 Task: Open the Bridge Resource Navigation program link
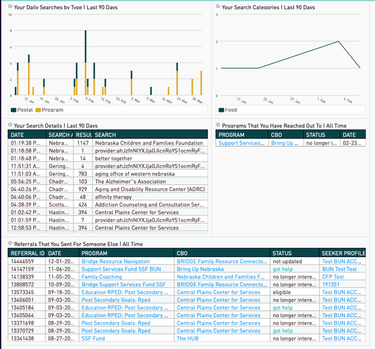pyautogui.click(x=115, y=262)
